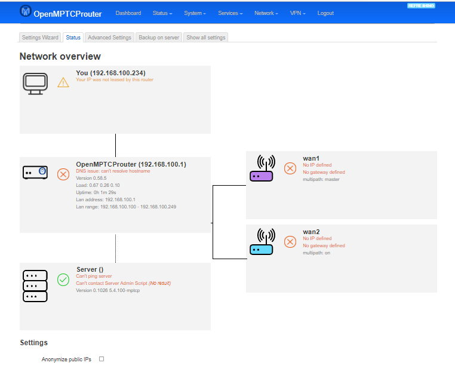Click the router device icon
The image size is (455, 378).
pos(35,173)
